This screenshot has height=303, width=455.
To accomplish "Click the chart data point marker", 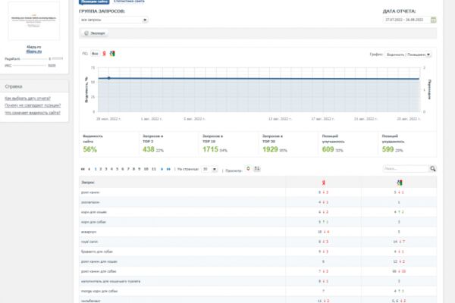I will click(108, 78).
